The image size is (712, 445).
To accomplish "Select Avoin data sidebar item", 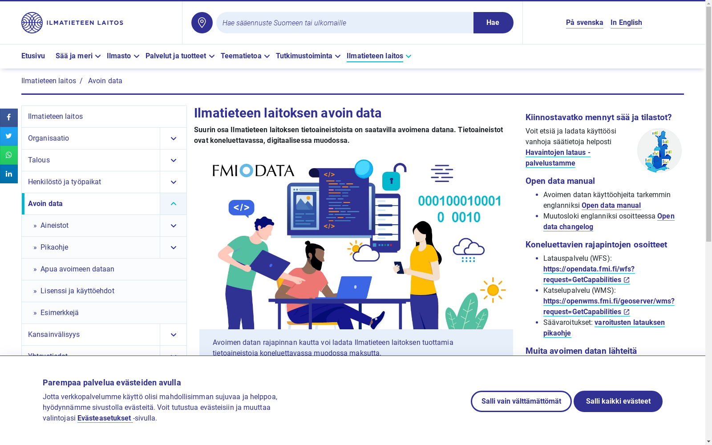I will coord(91,204).
